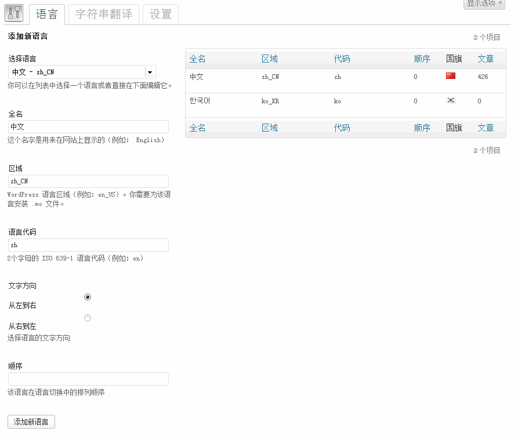518x438 pixels.
Task: Expand the 显示选项 panel
Action: 483,5
